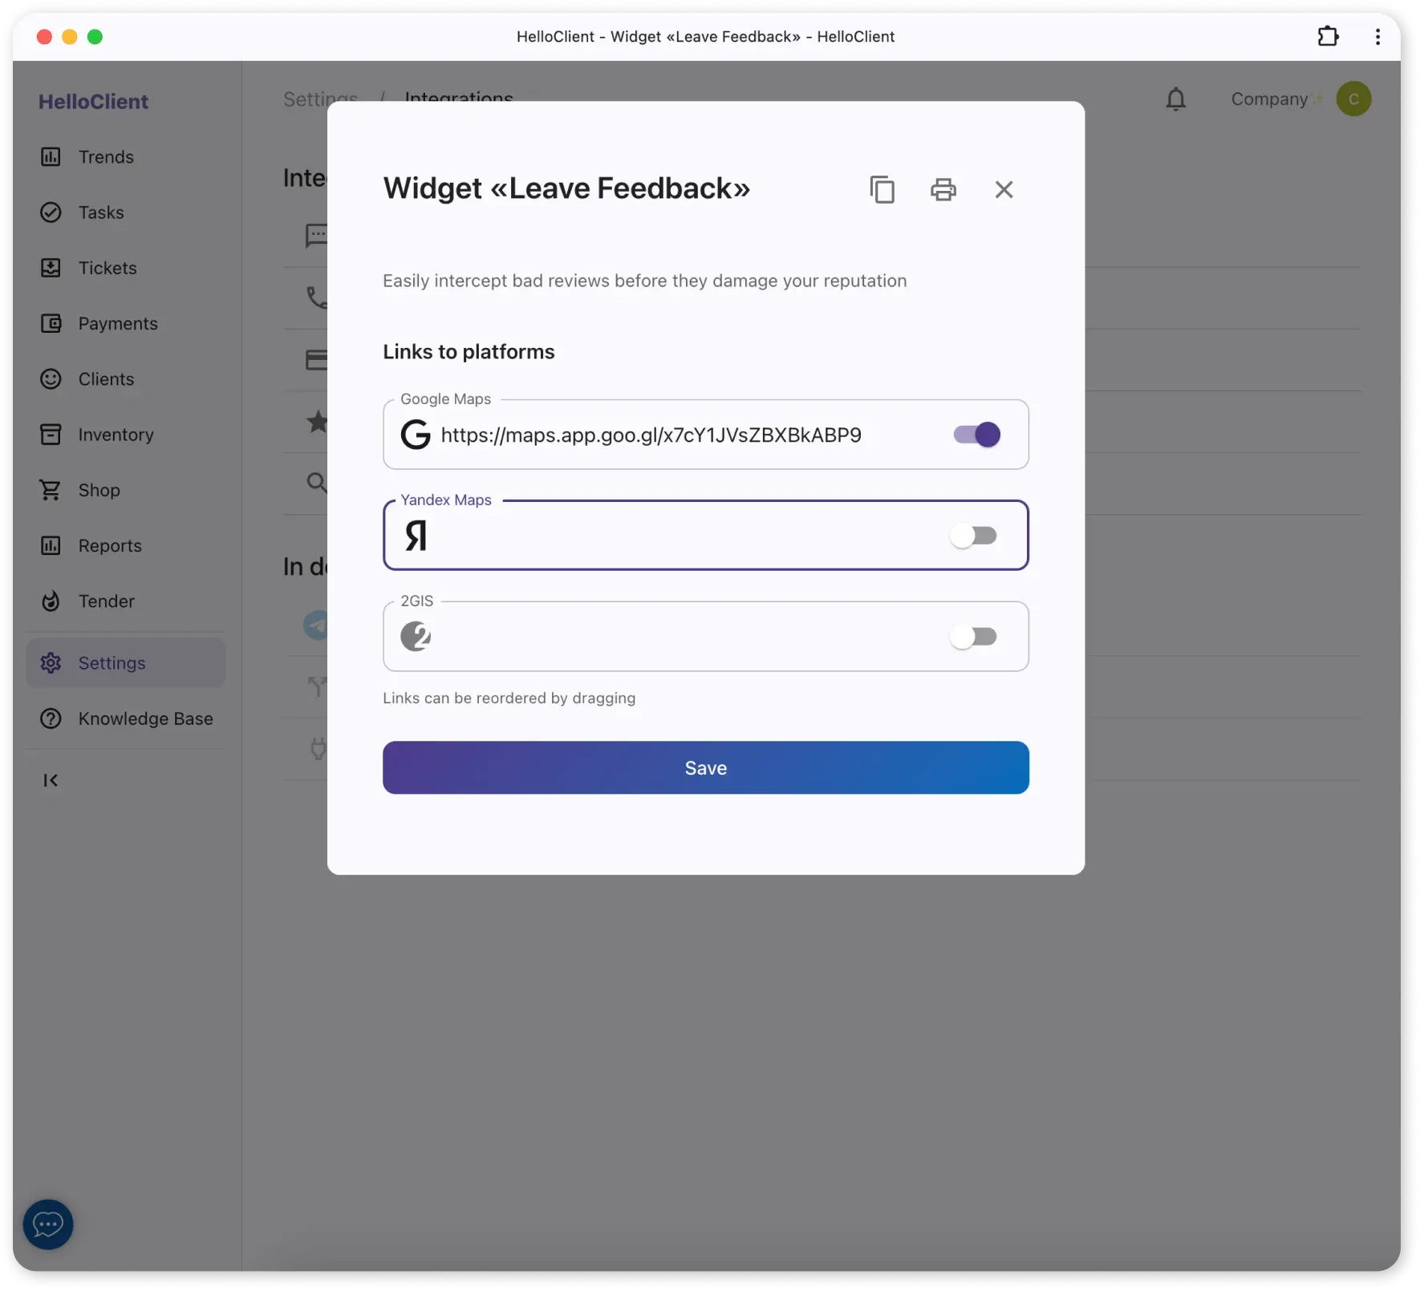Open the Tender section
The height and width of the screenshot is (1291, 1420).
click(105, 601)
